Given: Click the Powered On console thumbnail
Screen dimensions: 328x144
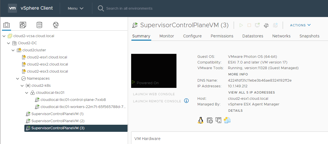Looking at the screenshot, I should (154, 71).
